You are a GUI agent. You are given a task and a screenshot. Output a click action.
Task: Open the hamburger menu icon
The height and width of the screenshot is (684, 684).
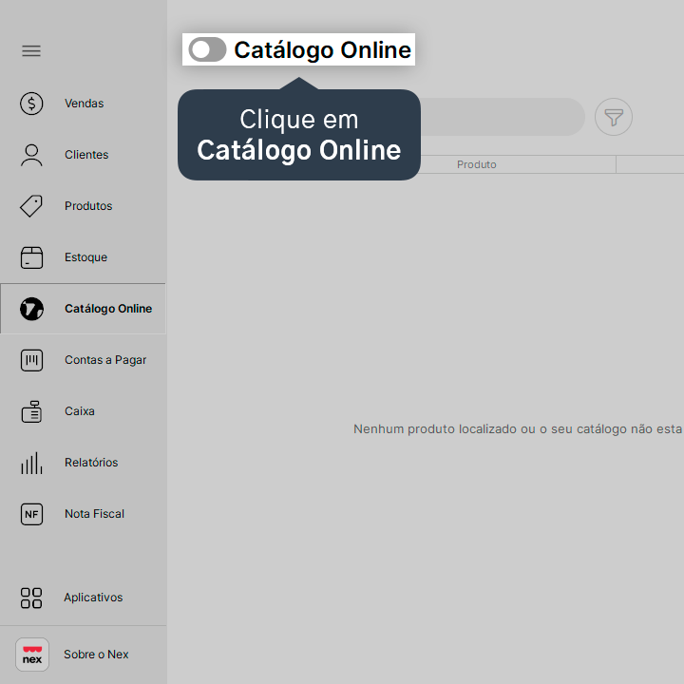point(31,51)
